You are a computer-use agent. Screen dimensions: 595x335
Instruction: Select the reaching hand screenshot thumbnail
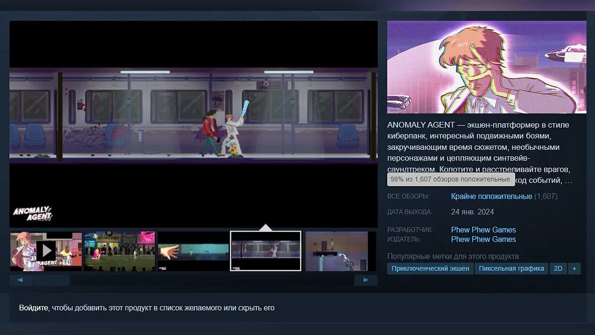pos(193,251)
